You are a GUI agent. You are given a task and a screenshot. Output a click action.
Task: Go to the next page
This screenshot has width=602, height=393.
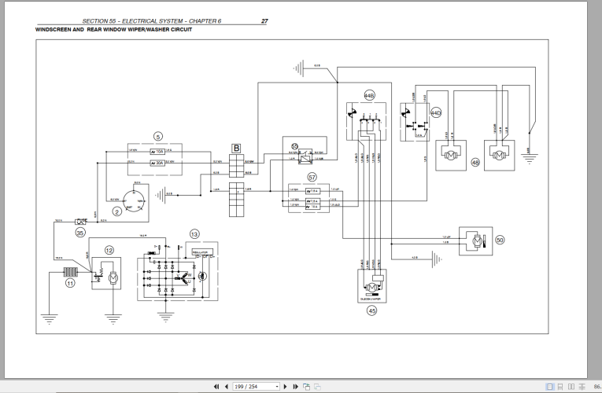click(286, 387)
